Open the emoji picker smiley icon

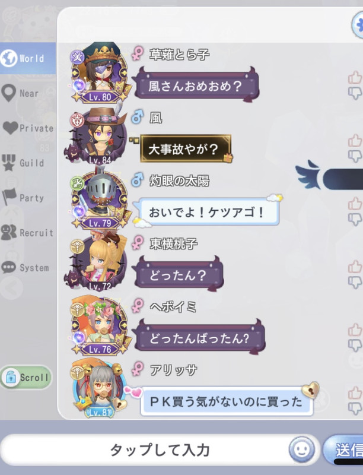coord(301,449)
